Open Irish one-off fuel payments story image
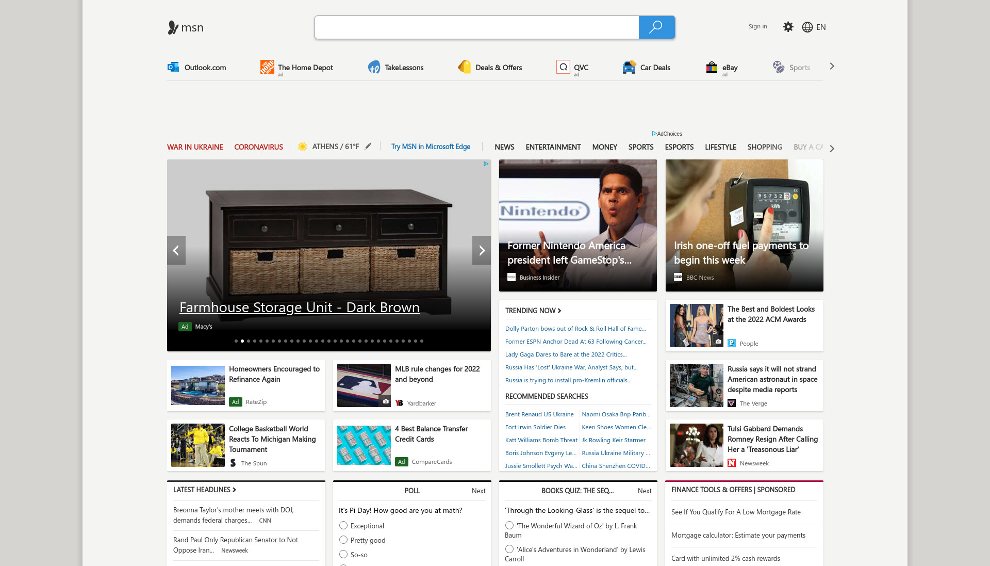Image resolution: width=990 pixels, height=566 pixels. click(x=744, y=225)
